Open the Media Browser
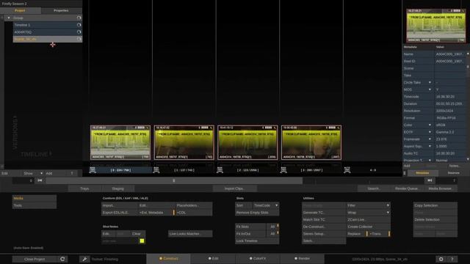Screen dimensions: 470x264 [440, 188]
